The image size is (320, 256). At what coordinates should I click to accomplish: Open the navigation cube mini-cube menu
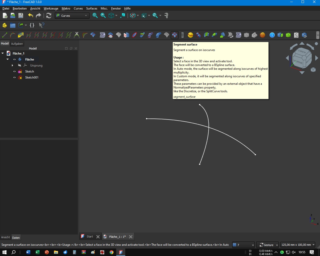(313, 70)
